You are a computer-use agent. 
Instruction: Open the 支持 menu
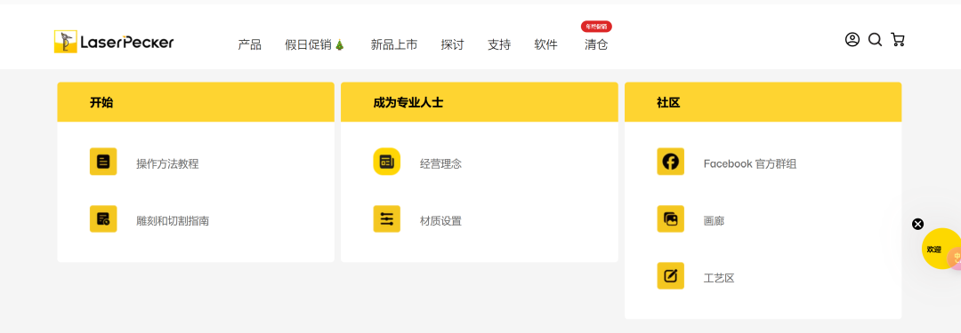[x=499, y=44]
